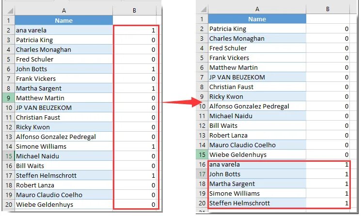Select 'Patricia King' cell in left sheet
The width and height of the screenshot is (362, 216).
63,40
